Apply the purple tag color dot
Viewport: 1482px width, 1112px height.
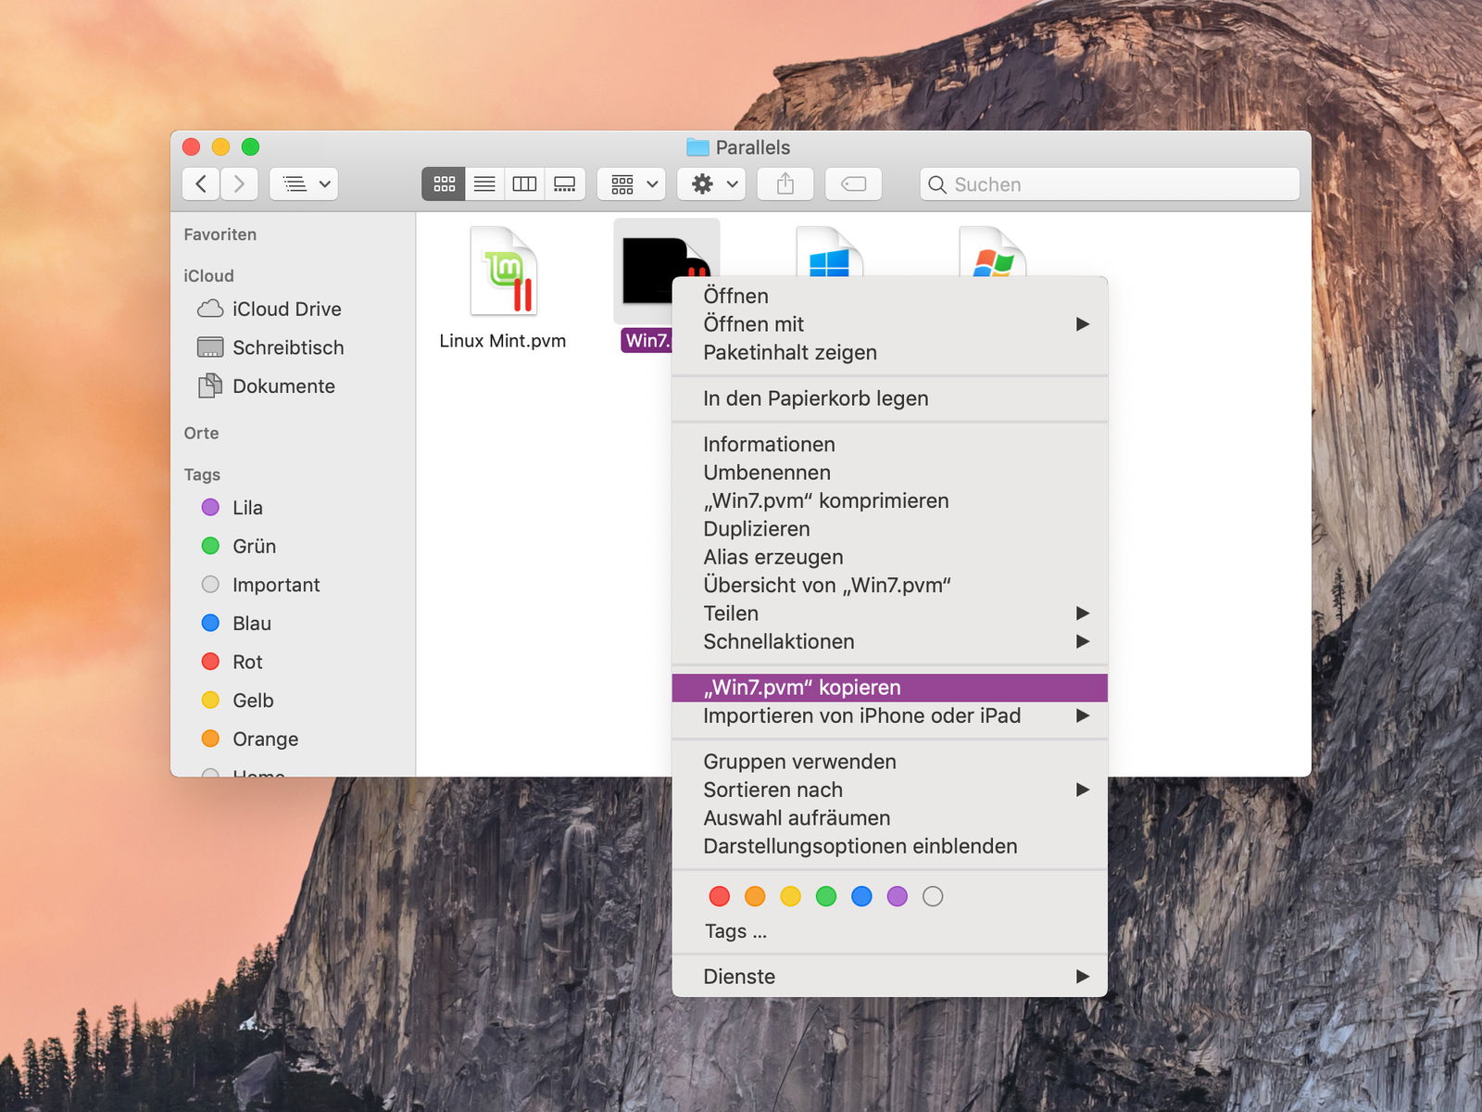tap(898, 896)
